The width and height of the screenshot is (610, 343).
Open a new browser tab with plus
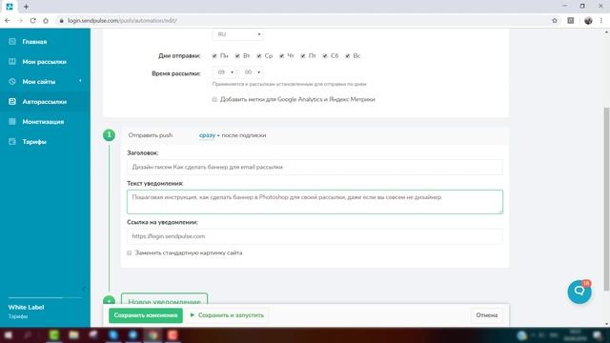[26, 7]
